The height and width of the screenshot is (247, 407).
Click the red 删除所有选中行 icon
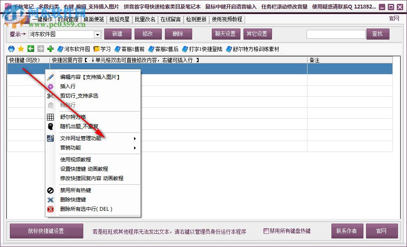[x=51, y=209]
